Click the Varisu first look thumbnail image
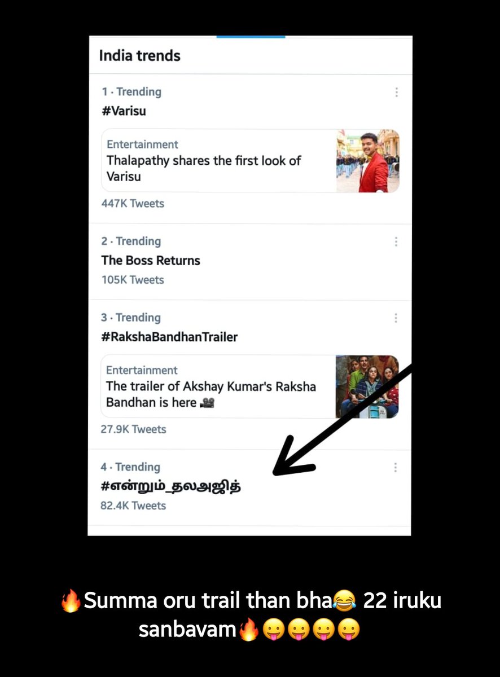 pos(368,161)
